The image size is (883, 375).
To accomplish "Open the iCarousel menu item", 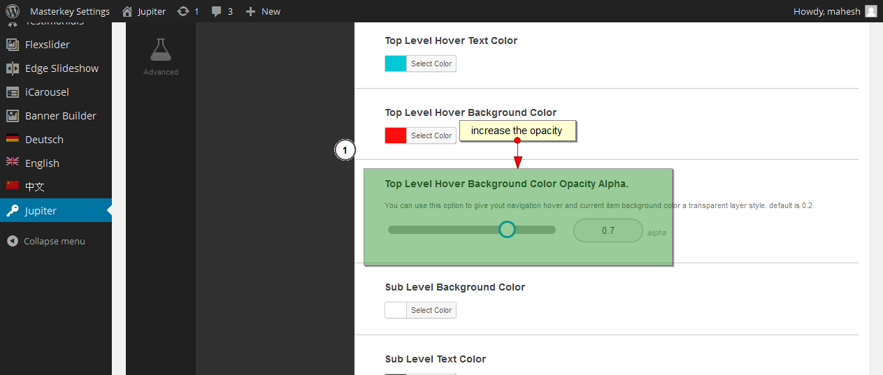I will point(47,92).
